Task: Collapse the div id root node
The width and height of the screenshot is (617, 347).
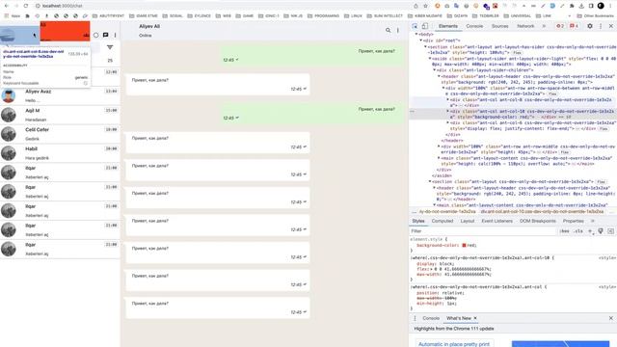Action: tap(421, 40)
